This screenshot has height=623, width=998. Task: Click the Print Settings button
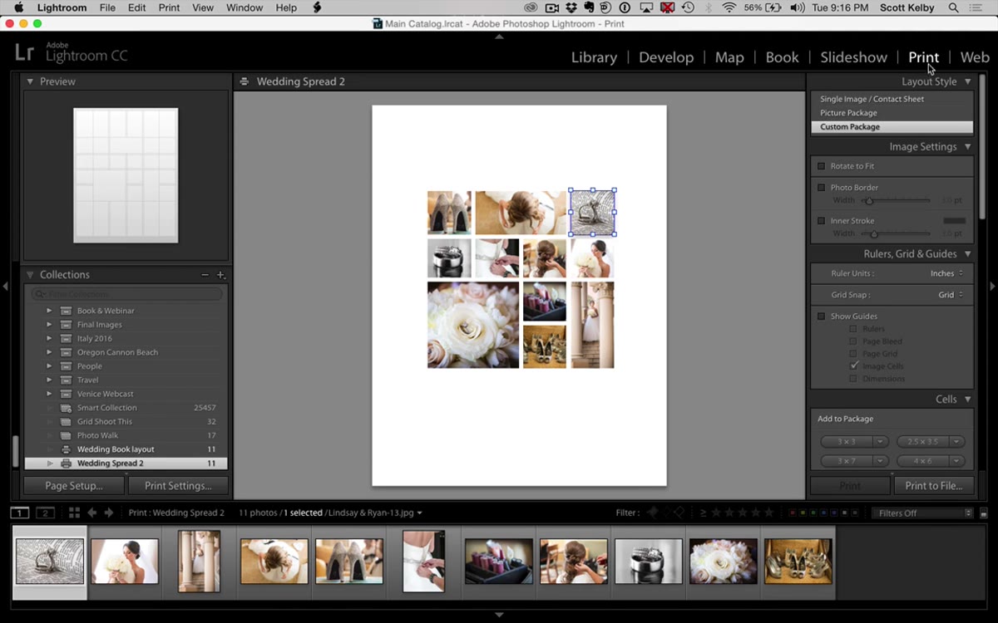click(x=178, y=486)
